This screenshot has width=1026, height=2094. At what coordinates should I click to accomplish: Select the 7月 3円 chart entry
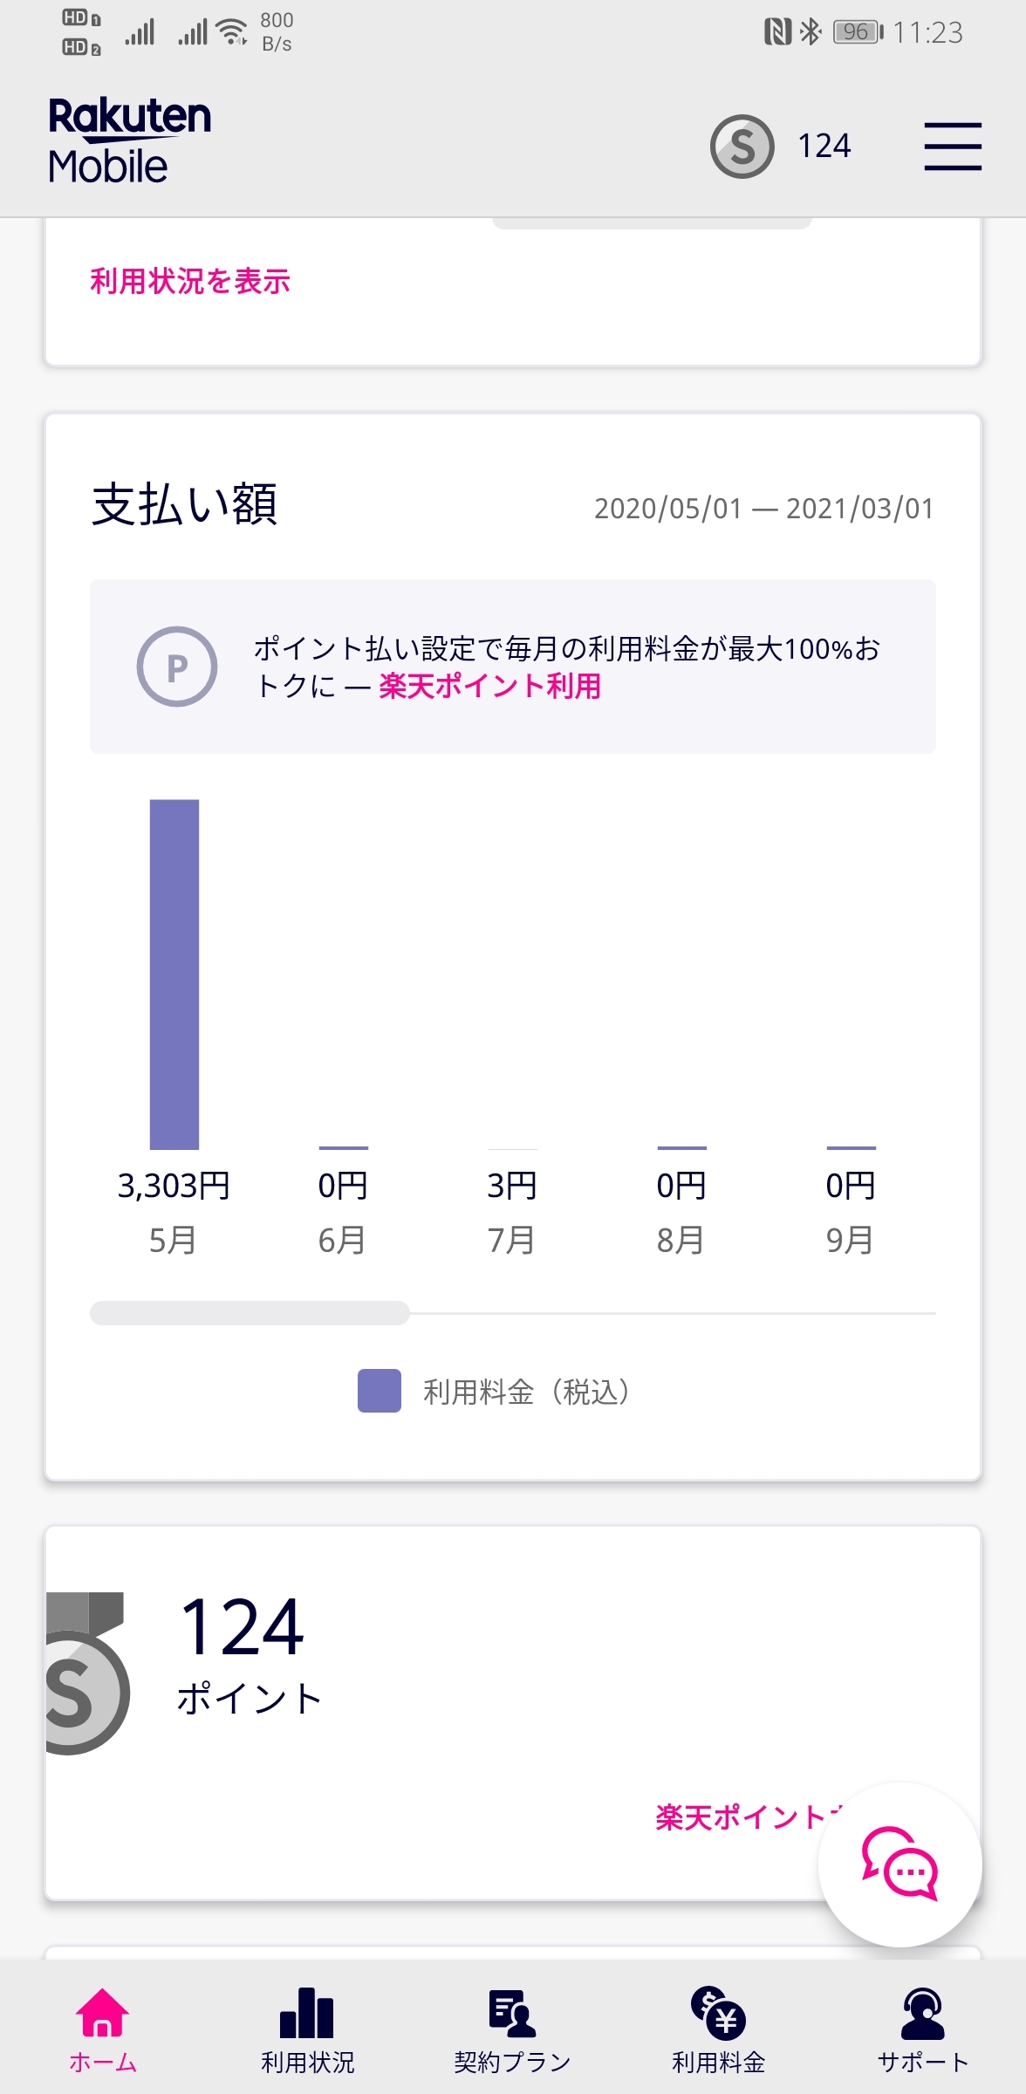(512, 1209)
